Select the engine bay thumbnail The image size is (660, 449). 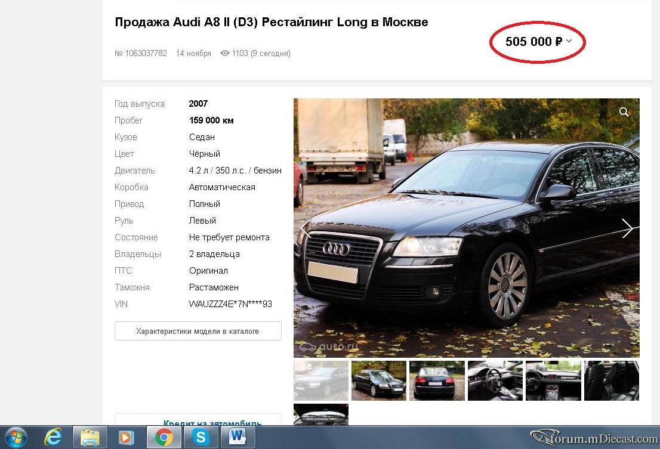point(321,414)
